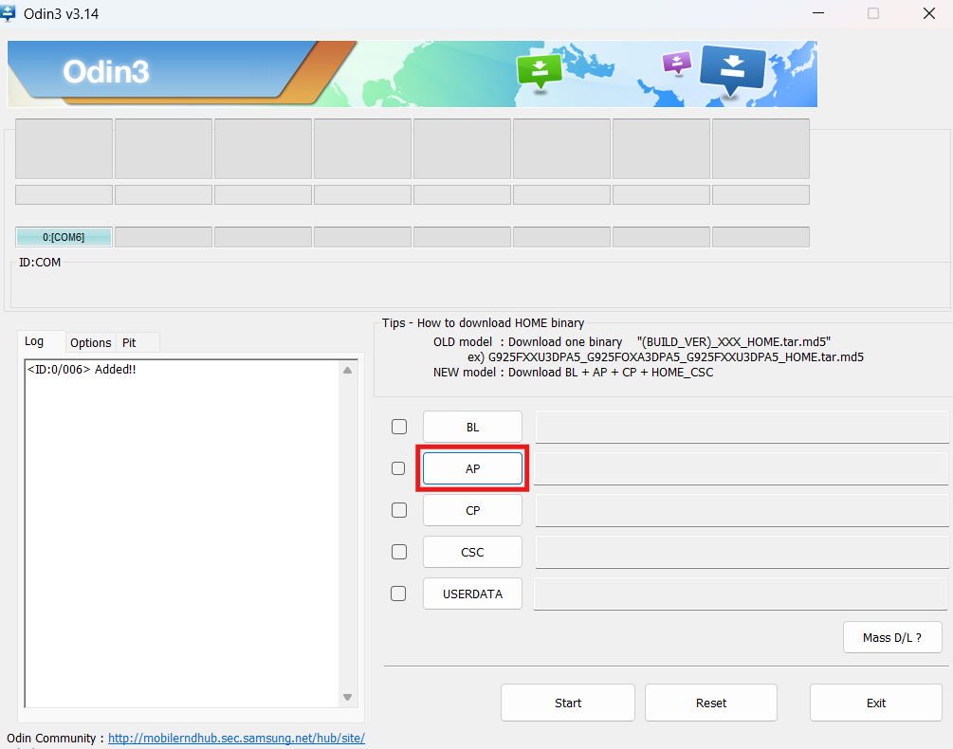The height and width of the screenshot is (749, 953).
Task: Click the blue download icon in banner
Action: pyautogui.click(x=733, y=70)
